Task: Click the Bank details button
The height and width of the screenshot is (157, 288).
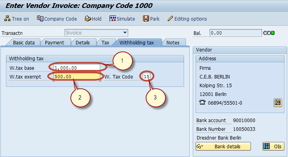Action: click(223, 146)
